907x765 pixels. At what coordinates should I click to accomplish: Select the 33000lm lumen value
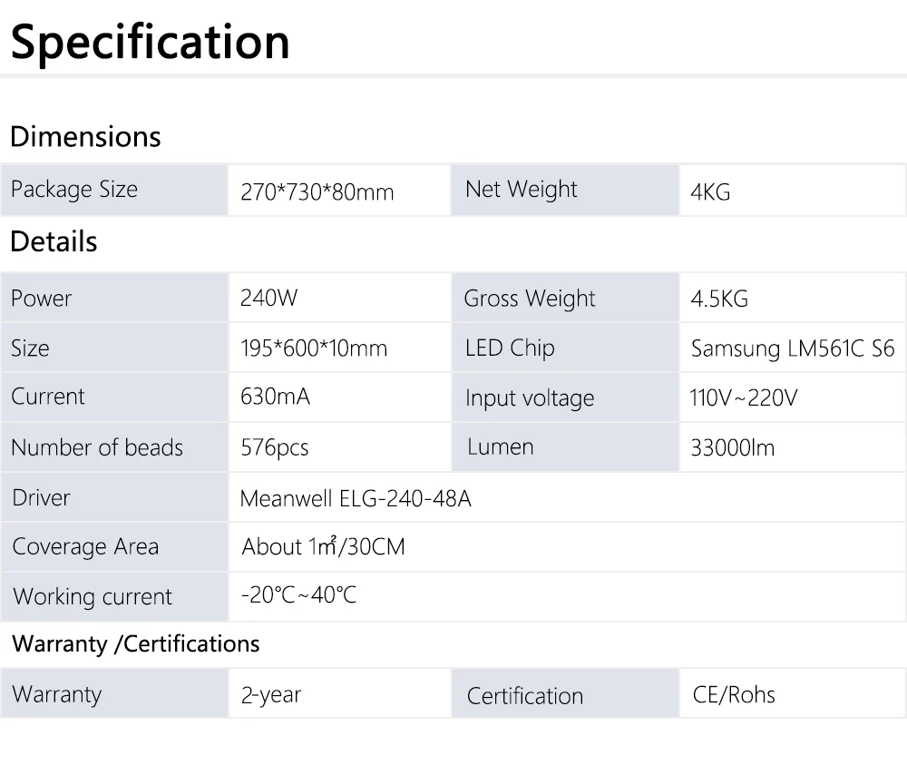pyautogui.click(x=733, y=447)
